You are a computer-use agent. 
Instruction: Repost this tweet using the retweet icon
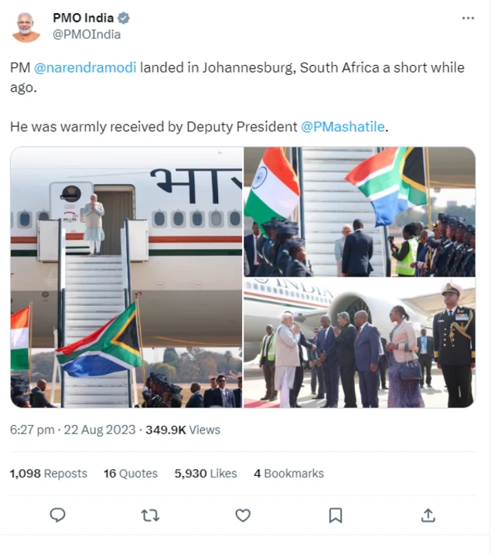[x=150, y=515]
